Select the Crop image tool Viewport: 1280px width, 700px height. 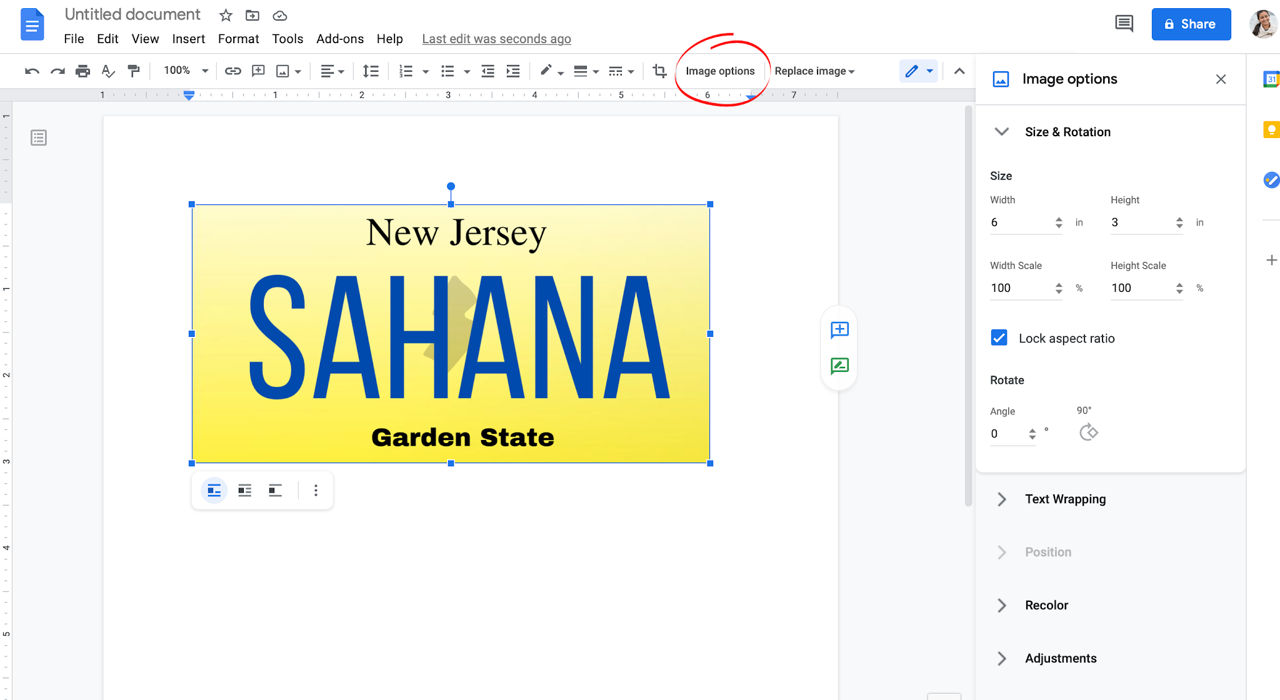(x=658, y=71)
